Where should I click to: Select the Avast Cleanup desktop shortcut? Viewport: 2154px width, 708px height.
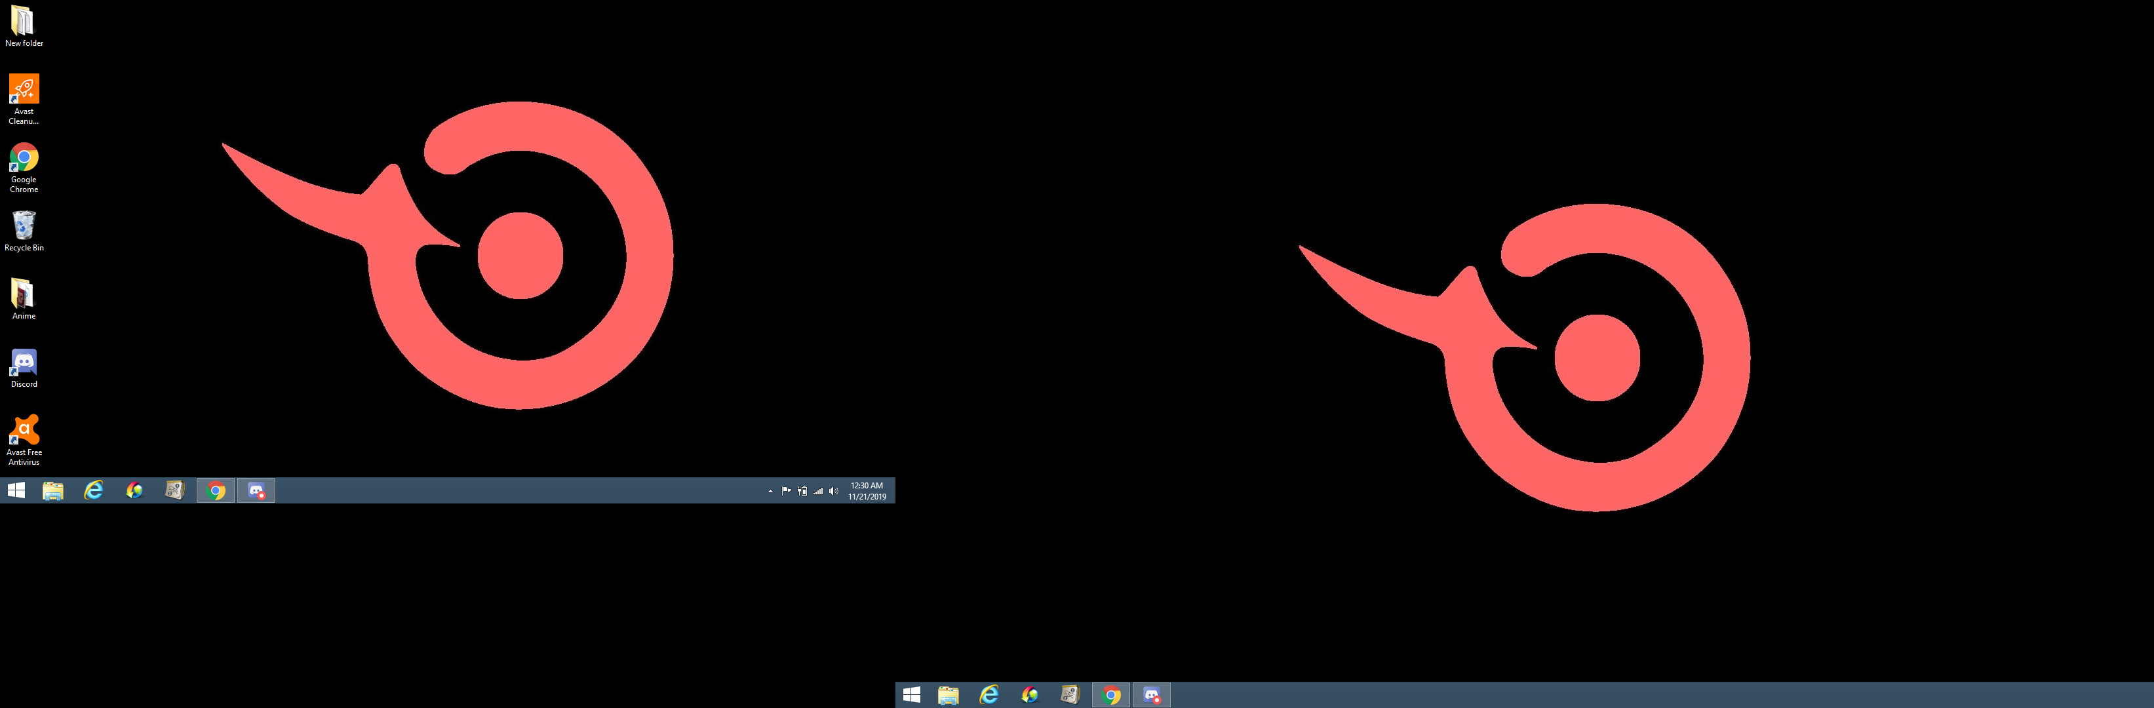pos(24,98)
